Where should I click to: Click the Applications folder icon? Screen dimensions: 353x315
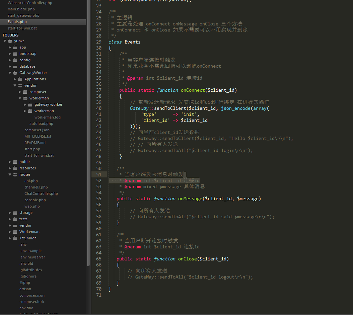[x=20, y=79]
